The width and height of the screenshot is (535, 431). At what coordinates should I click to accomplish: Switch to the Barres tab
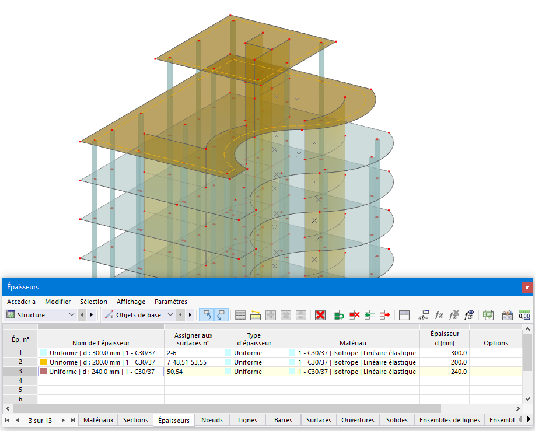coord(283,420)
